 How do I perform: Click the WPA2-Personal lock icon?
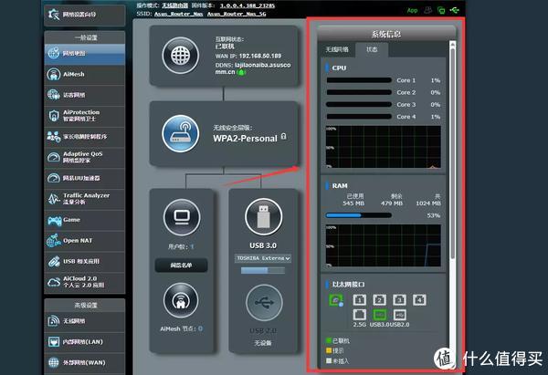[x=283, y=136]
